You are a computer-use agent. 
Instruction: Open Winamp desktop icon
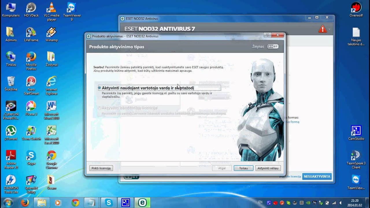(51, 35)
